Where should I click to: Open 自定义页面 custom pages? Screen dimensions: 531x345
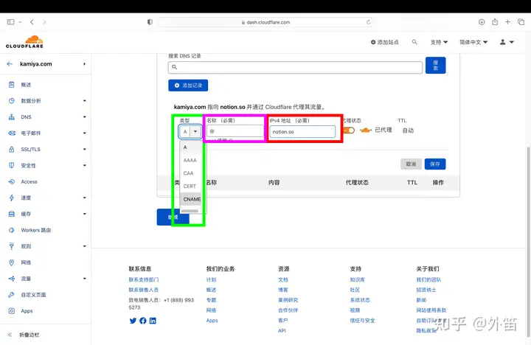(33, 295)
